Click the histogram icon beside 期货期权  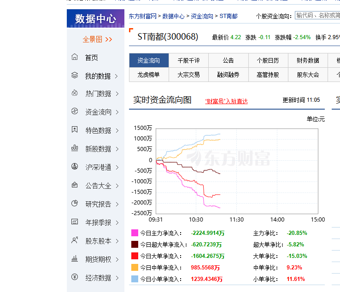(75, 258)
